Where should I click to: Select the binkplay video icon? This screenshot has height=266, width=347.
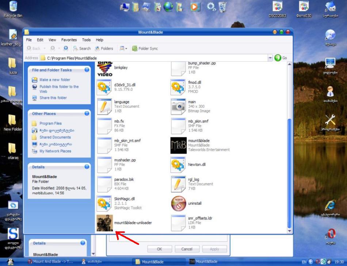pos(104,68)
